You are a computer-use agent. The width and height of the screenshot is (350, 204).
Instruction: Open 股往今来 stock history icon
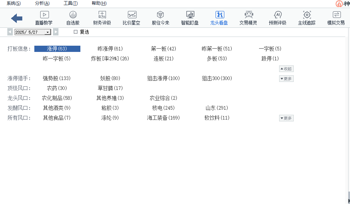click(x=160, y=15)
